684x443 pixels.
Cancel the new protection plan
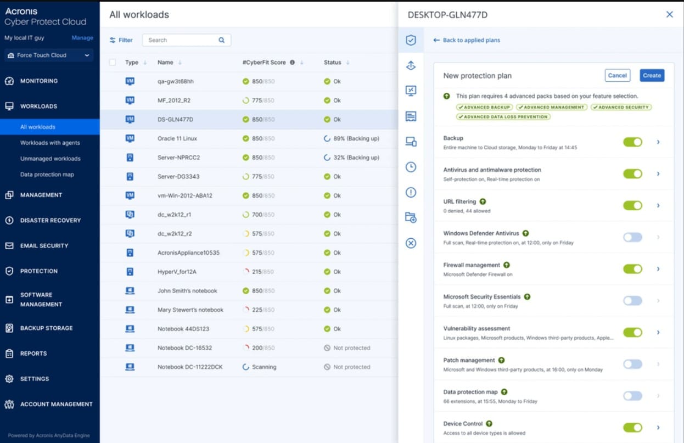pos(617,76)
